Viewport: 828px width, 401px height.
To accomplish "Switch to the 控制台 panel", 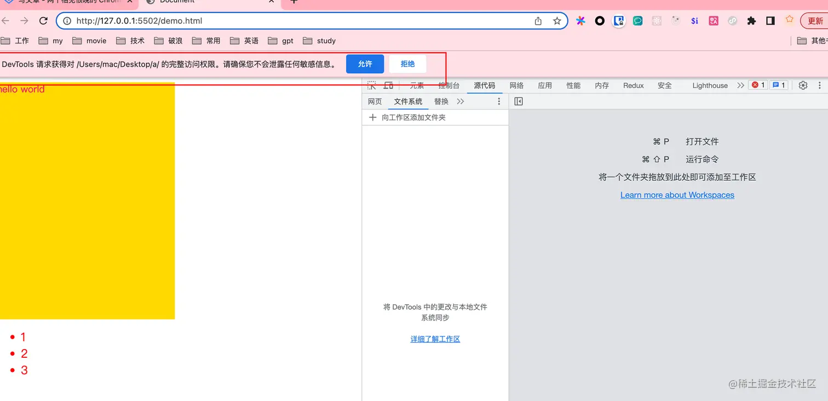I will [x=449, y=85].
